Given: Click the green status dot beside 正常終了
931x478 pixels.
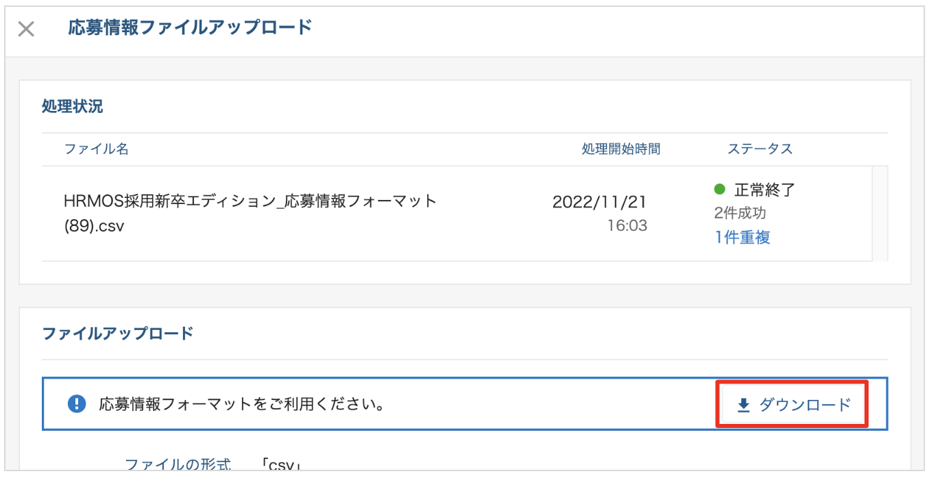Looking at the screenshot, I should tap(719, 189).
